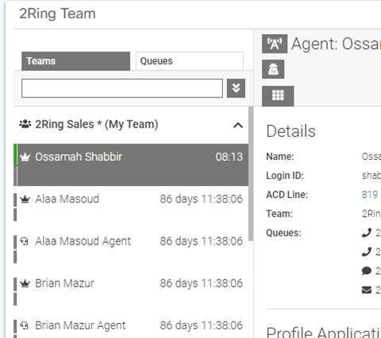Click crown icon next to Alaa Masoud
The width and height of the screenshot is (381, 338).
pos(25,199)
